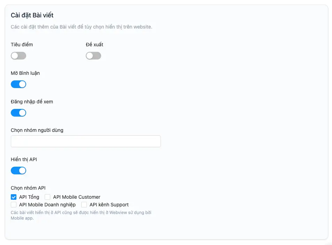The height and width of the screenshot is (245, 332).
Task: Click the 'Mở Bình luận' label text
Action: pos(25,73)
